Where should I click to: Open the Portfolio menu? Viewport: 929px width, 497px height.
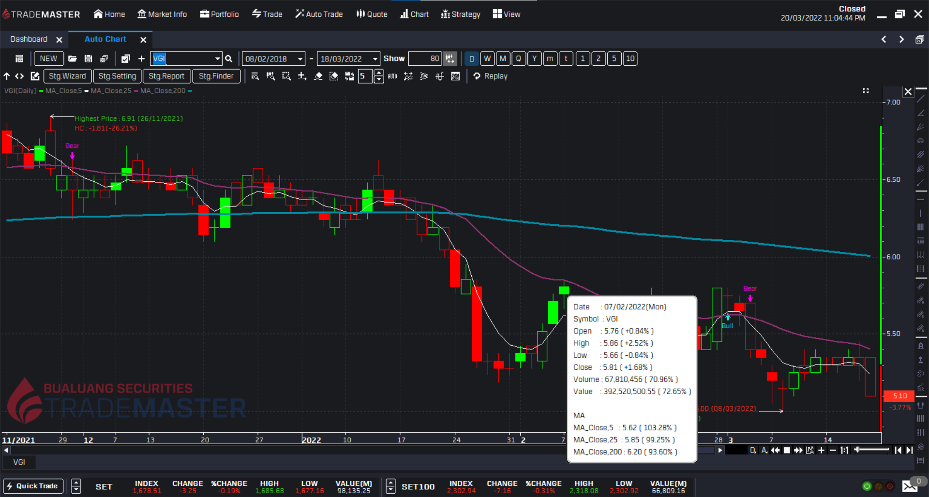pos(220,14)
